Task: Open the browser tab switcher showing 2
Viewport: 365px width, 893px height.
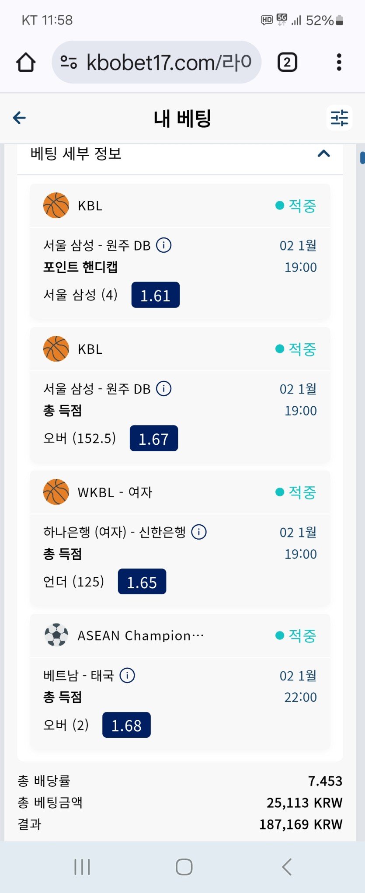Action: point(287,63)
